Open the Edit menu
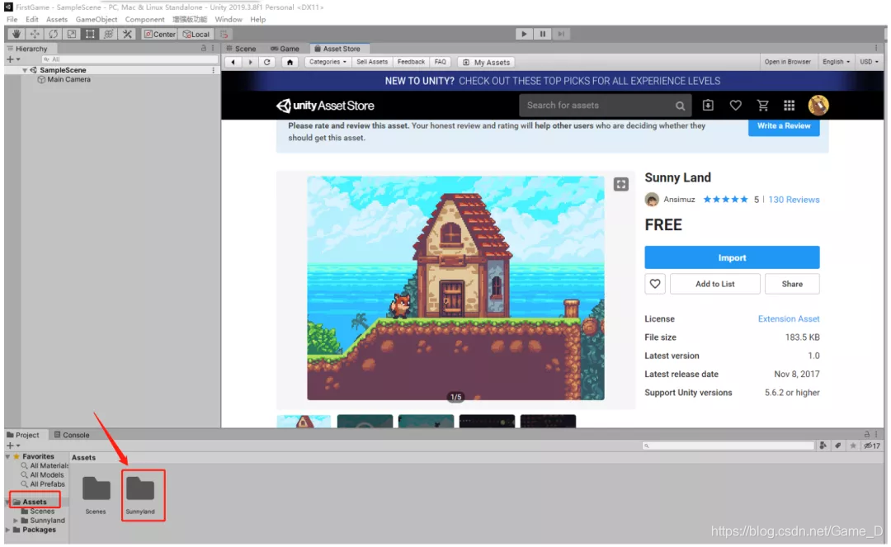891x547 pixels. click(32, 19)
